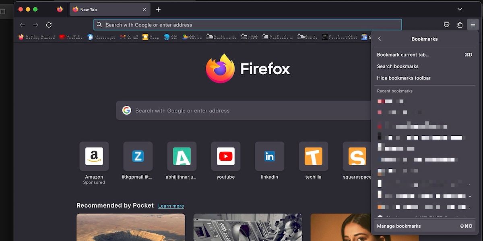This screenshot has height=241, width=483.
Task: Click the back navigation arrow
Action: (x=23, y=25)
